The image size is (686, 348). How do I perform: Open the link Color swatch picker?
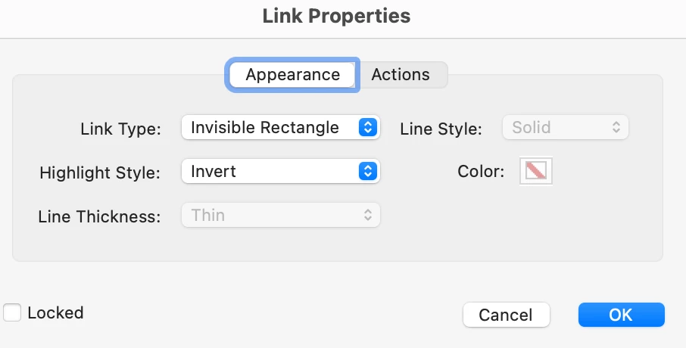(x=536, y=171)
